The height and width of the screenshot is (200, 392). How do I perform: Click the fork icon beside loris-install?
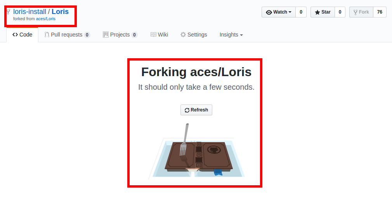(8, 12)
